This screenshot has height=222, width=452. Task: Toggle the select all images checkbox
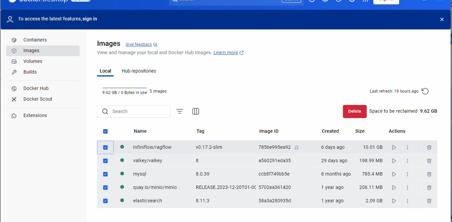(105, 131)
